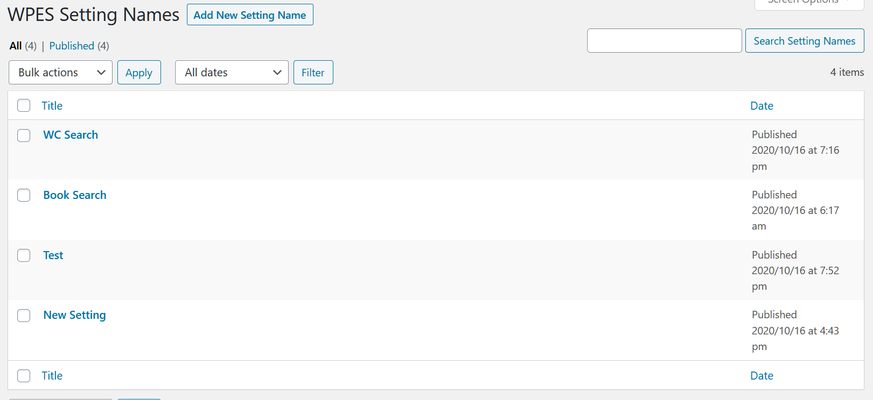Image resolution: width=873 pixels, height=400 pixels.
Task: Focus the setting names search field
Action: (664, 41)
